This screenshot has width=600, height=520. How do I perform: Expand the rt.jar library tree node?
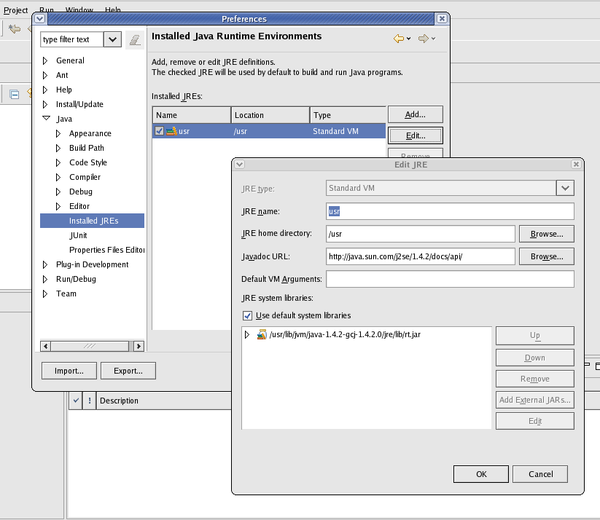coord(247,335)
